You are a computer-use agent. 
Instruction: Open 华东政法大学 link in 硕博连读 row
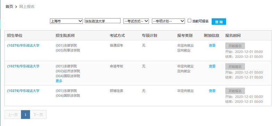click(23, 91)
